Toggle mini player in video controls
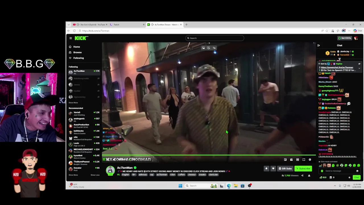 coord(285,160)
